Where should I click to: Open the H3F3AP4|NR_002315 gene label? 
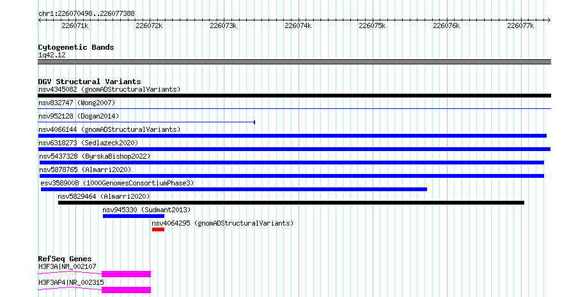point(71,282)
